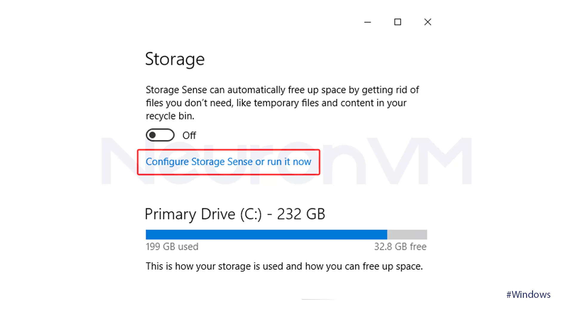Click the Storage page heading
Viewport: 573px width, 322px height.
(x=175, y=59)
